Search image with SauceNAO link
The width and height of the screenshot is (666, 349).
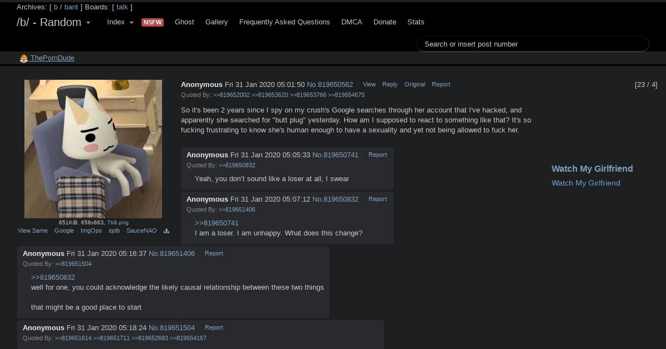click(x=142, y=231)
